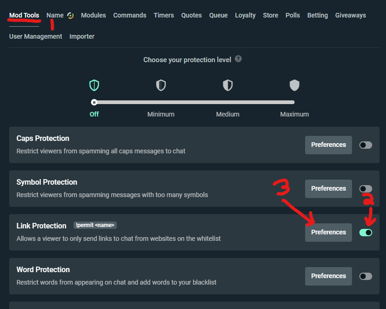The width and height of the screenshot is (386, 309).
Task: Open the Modules tab
Action: [x=93, y=15]
